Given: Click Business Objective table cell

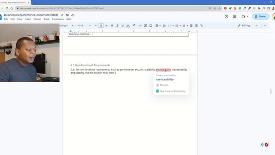Looking at the screenshot, I should pyautogui.click(x=80, y=34).
